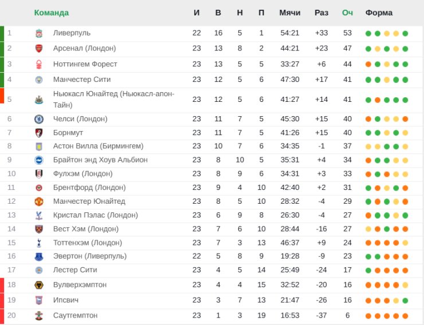Click the Wolverhampton wolf crest icon

click(39, 285)
